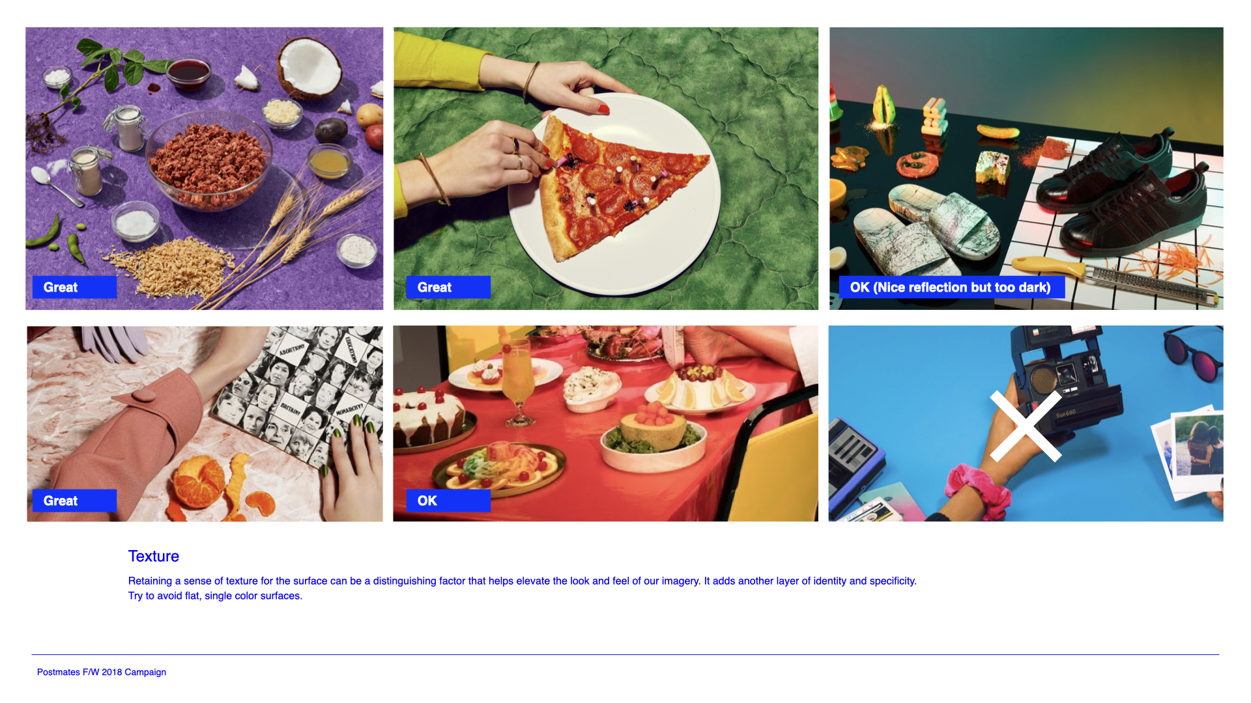Select the red tablecloth dinner photo
This screenshot has height=703, width=1251.
[605, 424]
